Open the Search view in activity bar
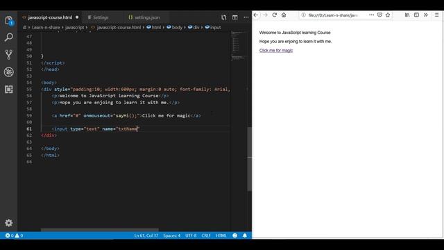Image resolution: width=444 pixels, height=250 pixels. (9, 37)
